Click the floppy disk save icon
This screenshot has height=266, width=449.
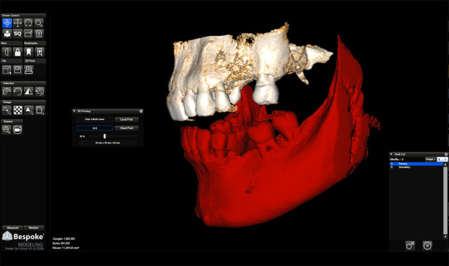(x=18, y=70)
